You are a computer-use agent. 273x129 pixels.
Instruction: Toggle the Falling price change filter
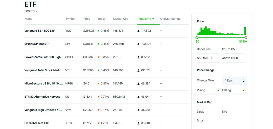pos(233,90)
